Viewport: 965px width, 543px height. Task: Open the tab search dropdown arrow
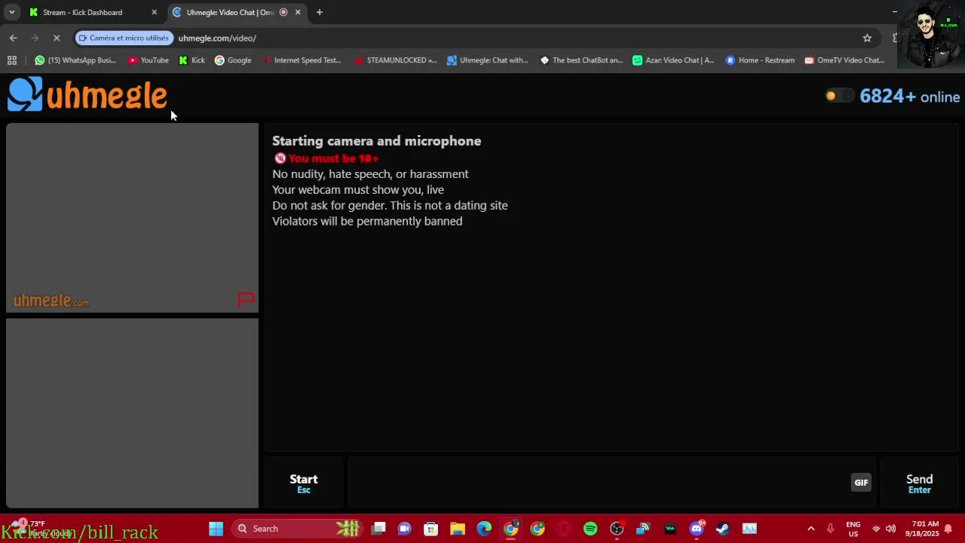point(11,12)
